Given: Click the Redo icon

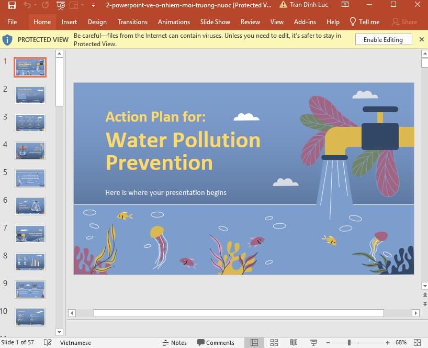Looking at the screenshot, I should tap(44, 5).
